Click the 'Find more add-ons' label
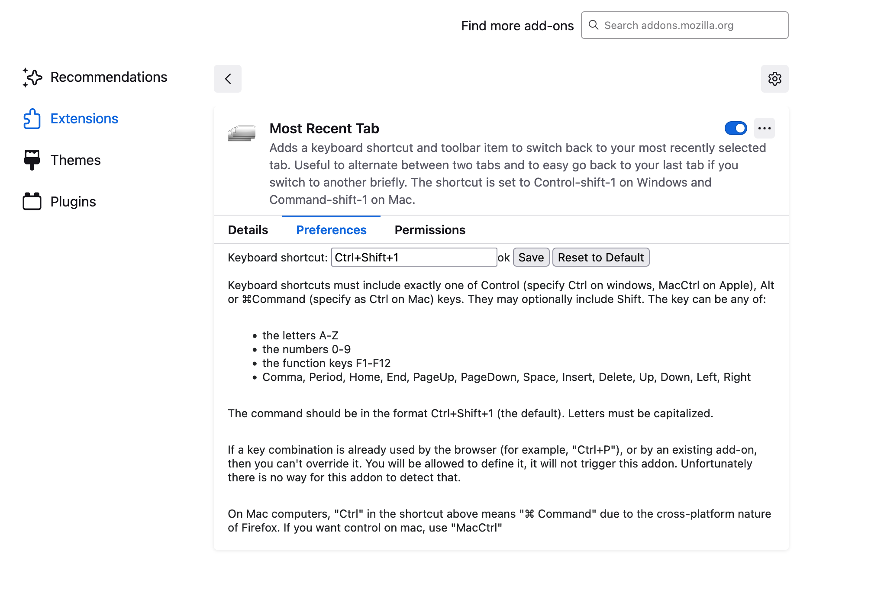This screenshot has height=606, width=884. 517,26
